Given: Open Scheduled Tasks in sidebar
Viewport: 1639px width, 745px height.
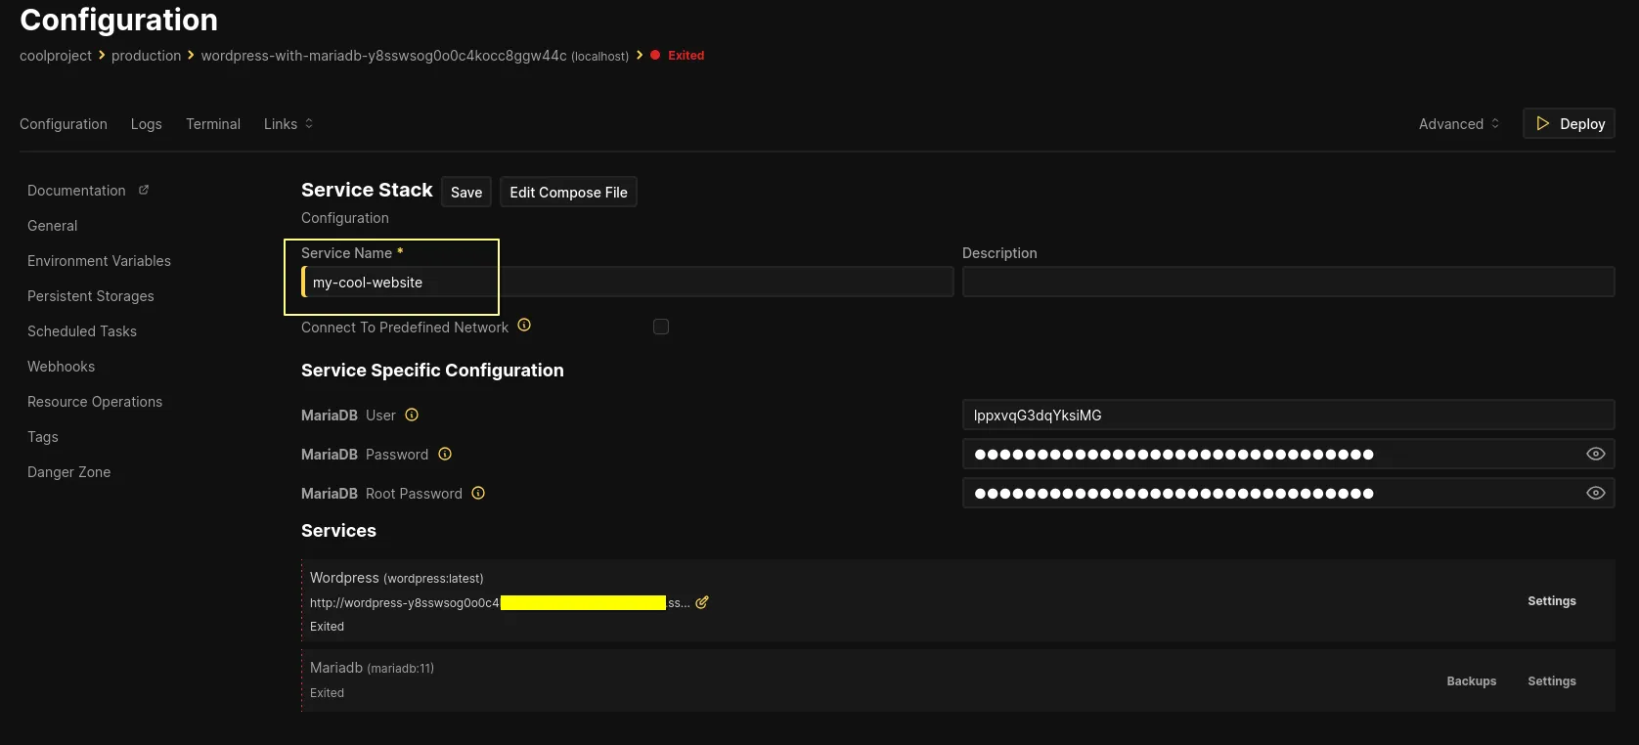Looking at the screenshot, I should (x=82, y=331).
